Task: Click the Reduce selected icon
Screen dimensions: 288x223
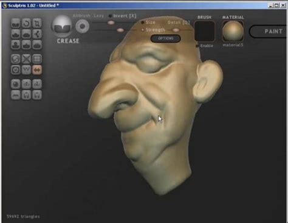Action: (26, 59)
